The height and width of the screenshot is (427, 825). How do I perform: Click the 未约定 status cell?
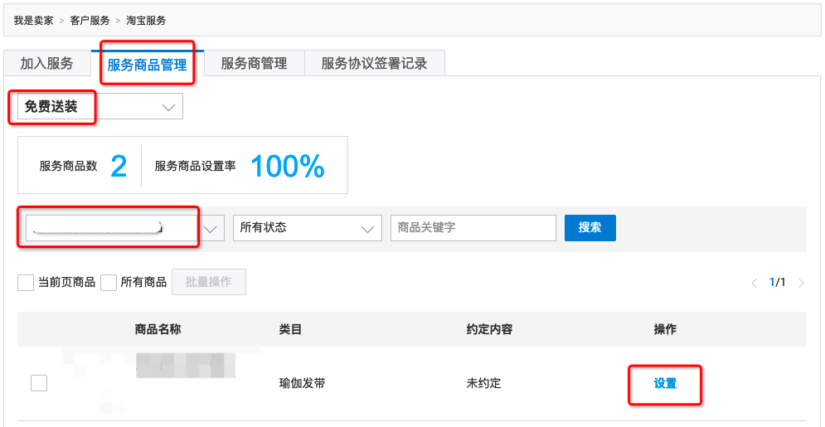(x=483, y=383)
